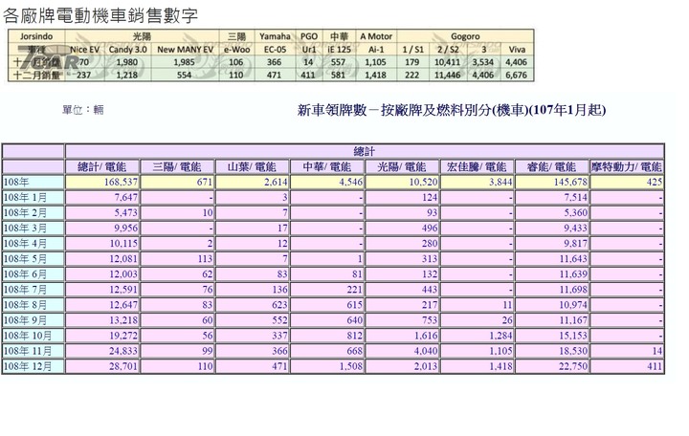This screenshot has width=689, height=436.
Task: Click the A Motor brand header
Action: (x=376, y=36)
